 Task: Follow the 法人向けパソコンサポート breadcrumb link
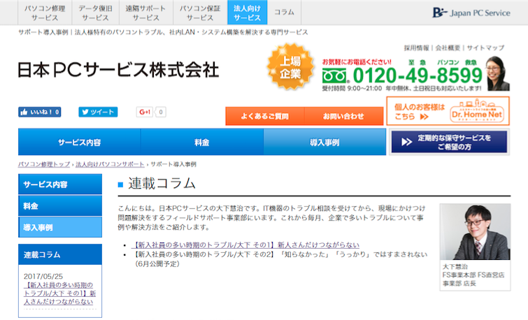110,164
